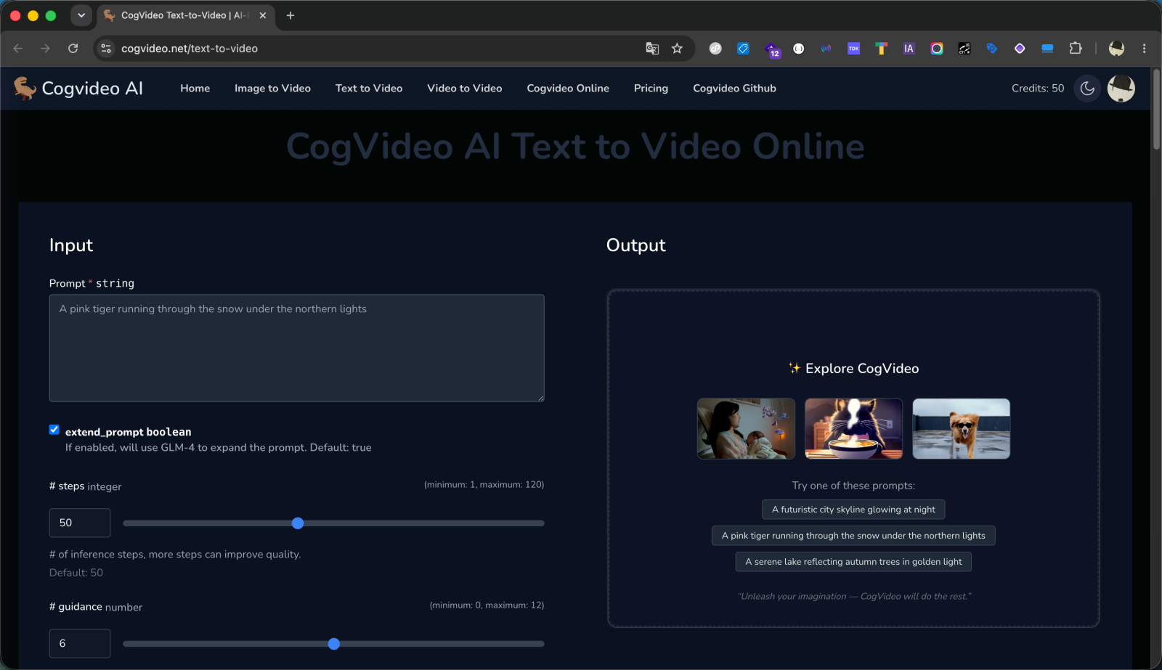Viewport: 1162px width, 670px height.
Task: Click the blue price tag extension icon
Action: pyautogui.click(x=743, y=49)
